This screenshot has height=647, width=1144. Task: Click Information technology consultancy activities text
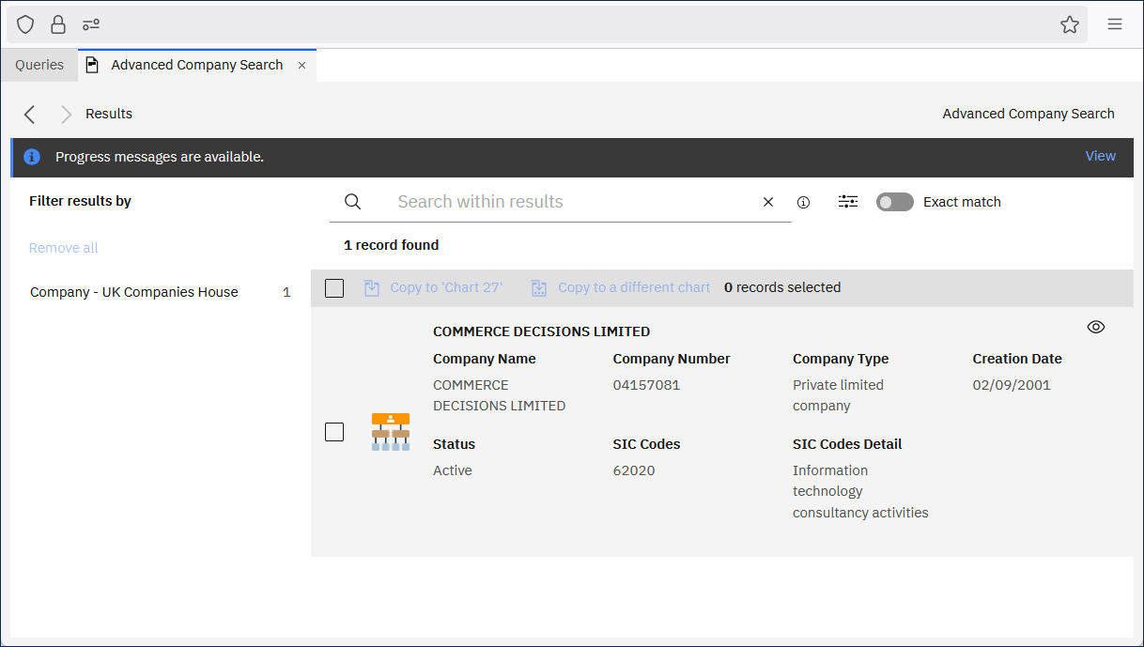click(860, 491)
